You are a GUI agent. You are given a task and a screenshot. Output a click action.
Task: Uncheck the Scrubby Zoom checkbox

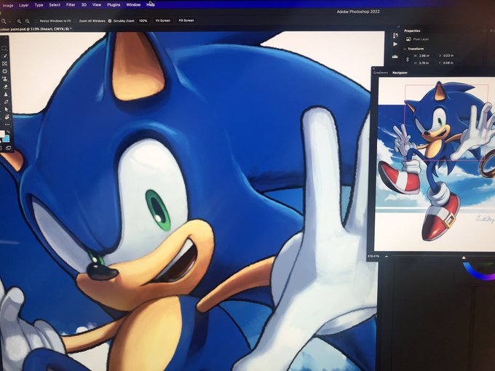tap(110, 21)
